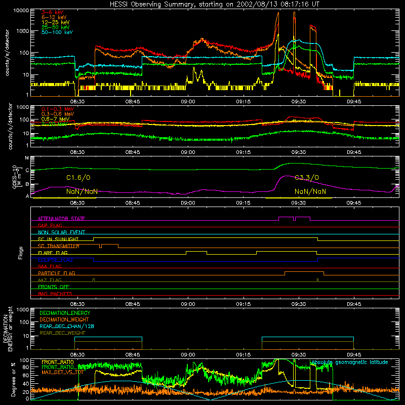The height and width of the screenshot is (405, 405).
Task: Click the DECIMATION_WEIGHT legend label
Action: 64,320
